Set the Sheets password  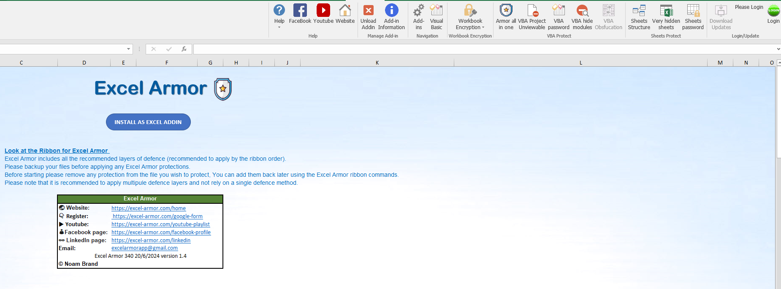click(x=693, y=17)
